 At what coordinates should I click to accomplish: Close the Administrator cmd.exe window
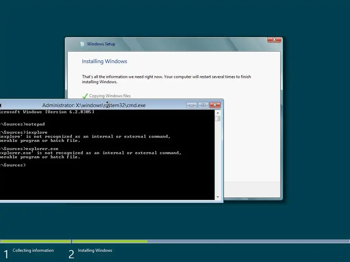pyautogui.click(x=215, y=105)
